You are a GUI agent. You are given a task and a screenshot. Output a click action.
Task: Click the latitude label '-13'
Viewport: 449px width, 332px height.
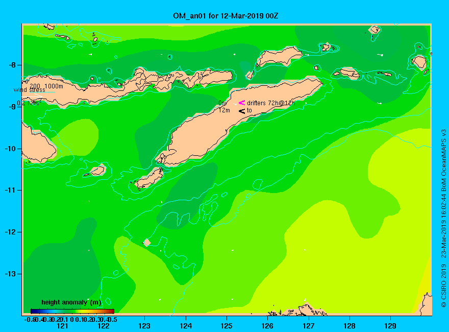tap(10, 274)
